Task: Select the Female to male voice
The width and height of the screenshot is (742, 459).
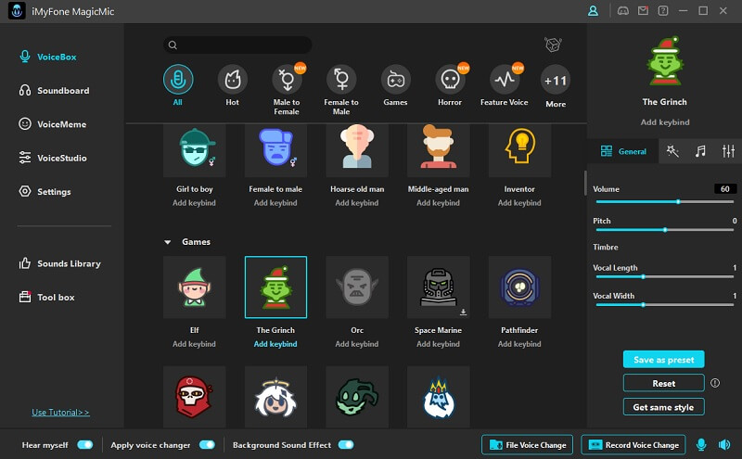Action: point(275,150)
